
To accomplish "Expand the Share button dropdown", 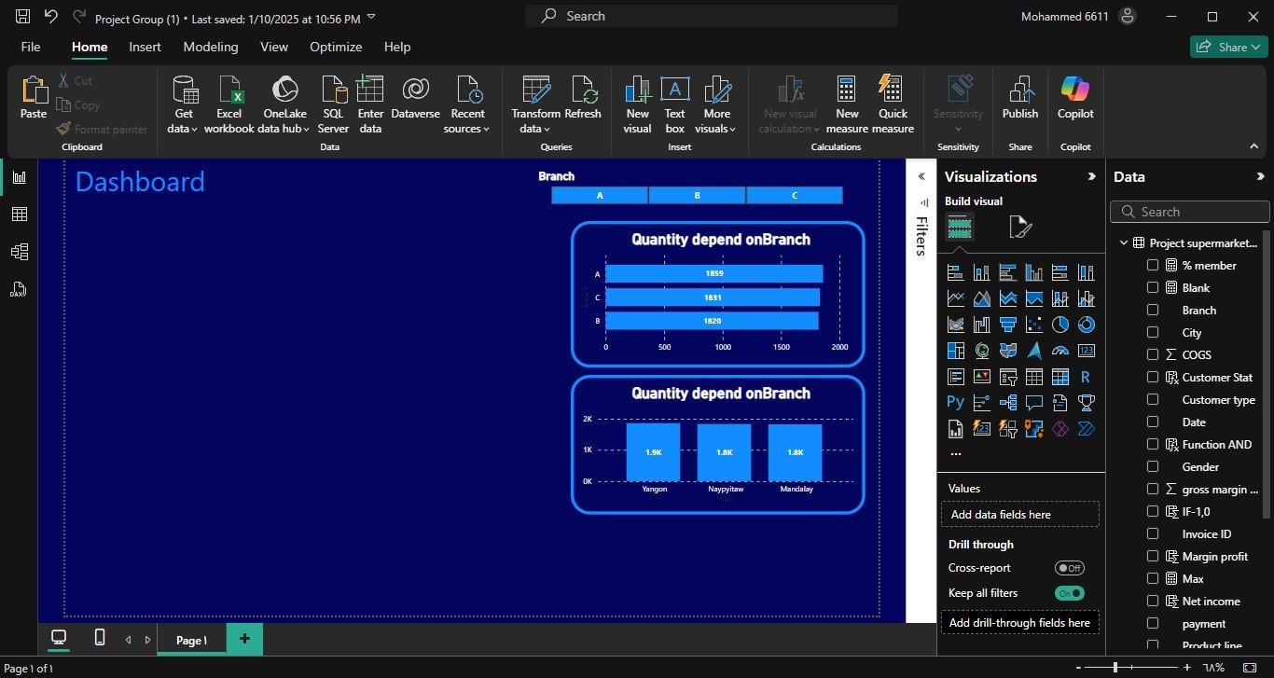I will tap(1255, 47).
